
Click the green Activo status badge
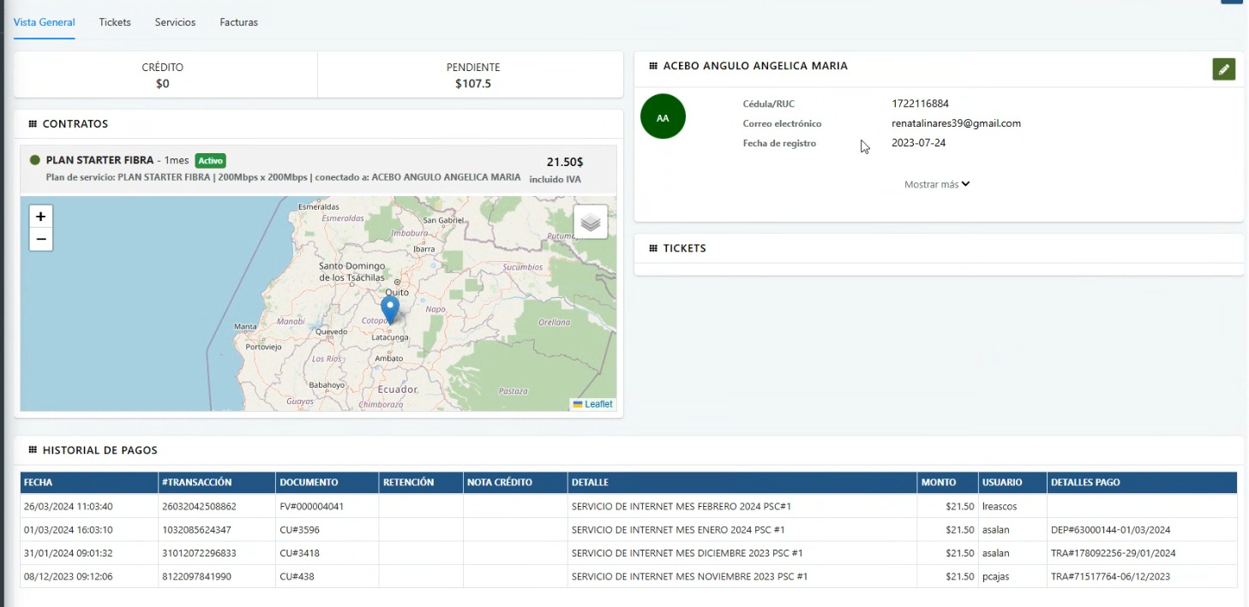[x=210, y=160]
